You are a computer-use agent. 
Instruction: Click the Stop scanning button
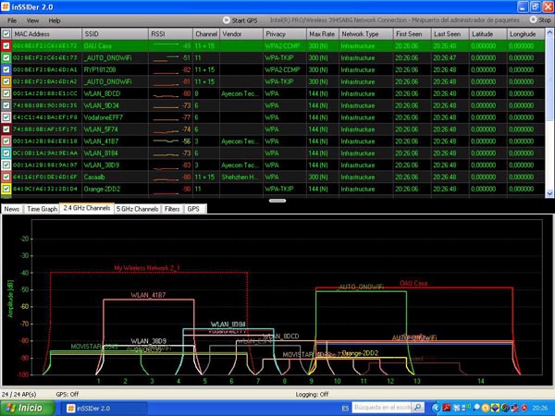(540, 20)
